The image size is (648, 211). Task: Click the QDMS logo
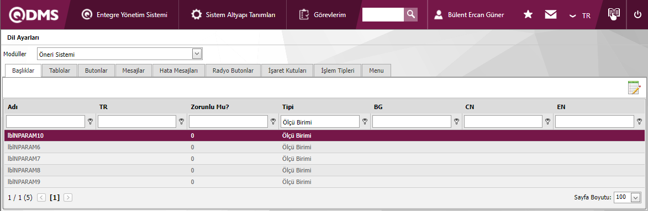[34, 15]
